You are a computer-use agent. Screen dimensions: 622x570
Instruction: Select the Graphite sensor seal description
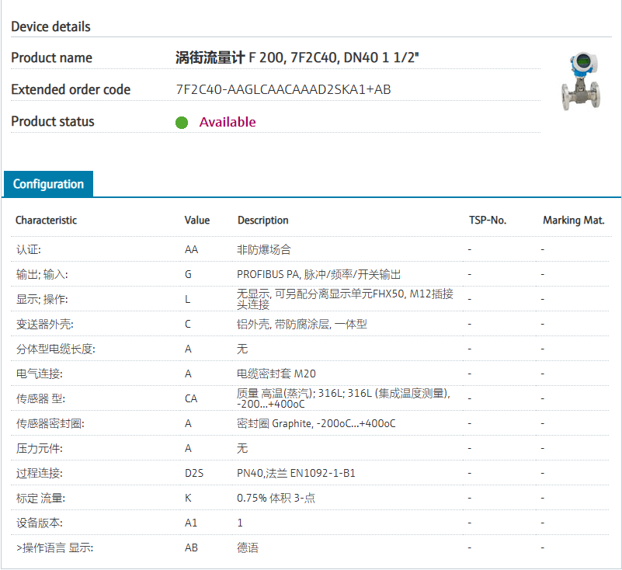(316, 424)
